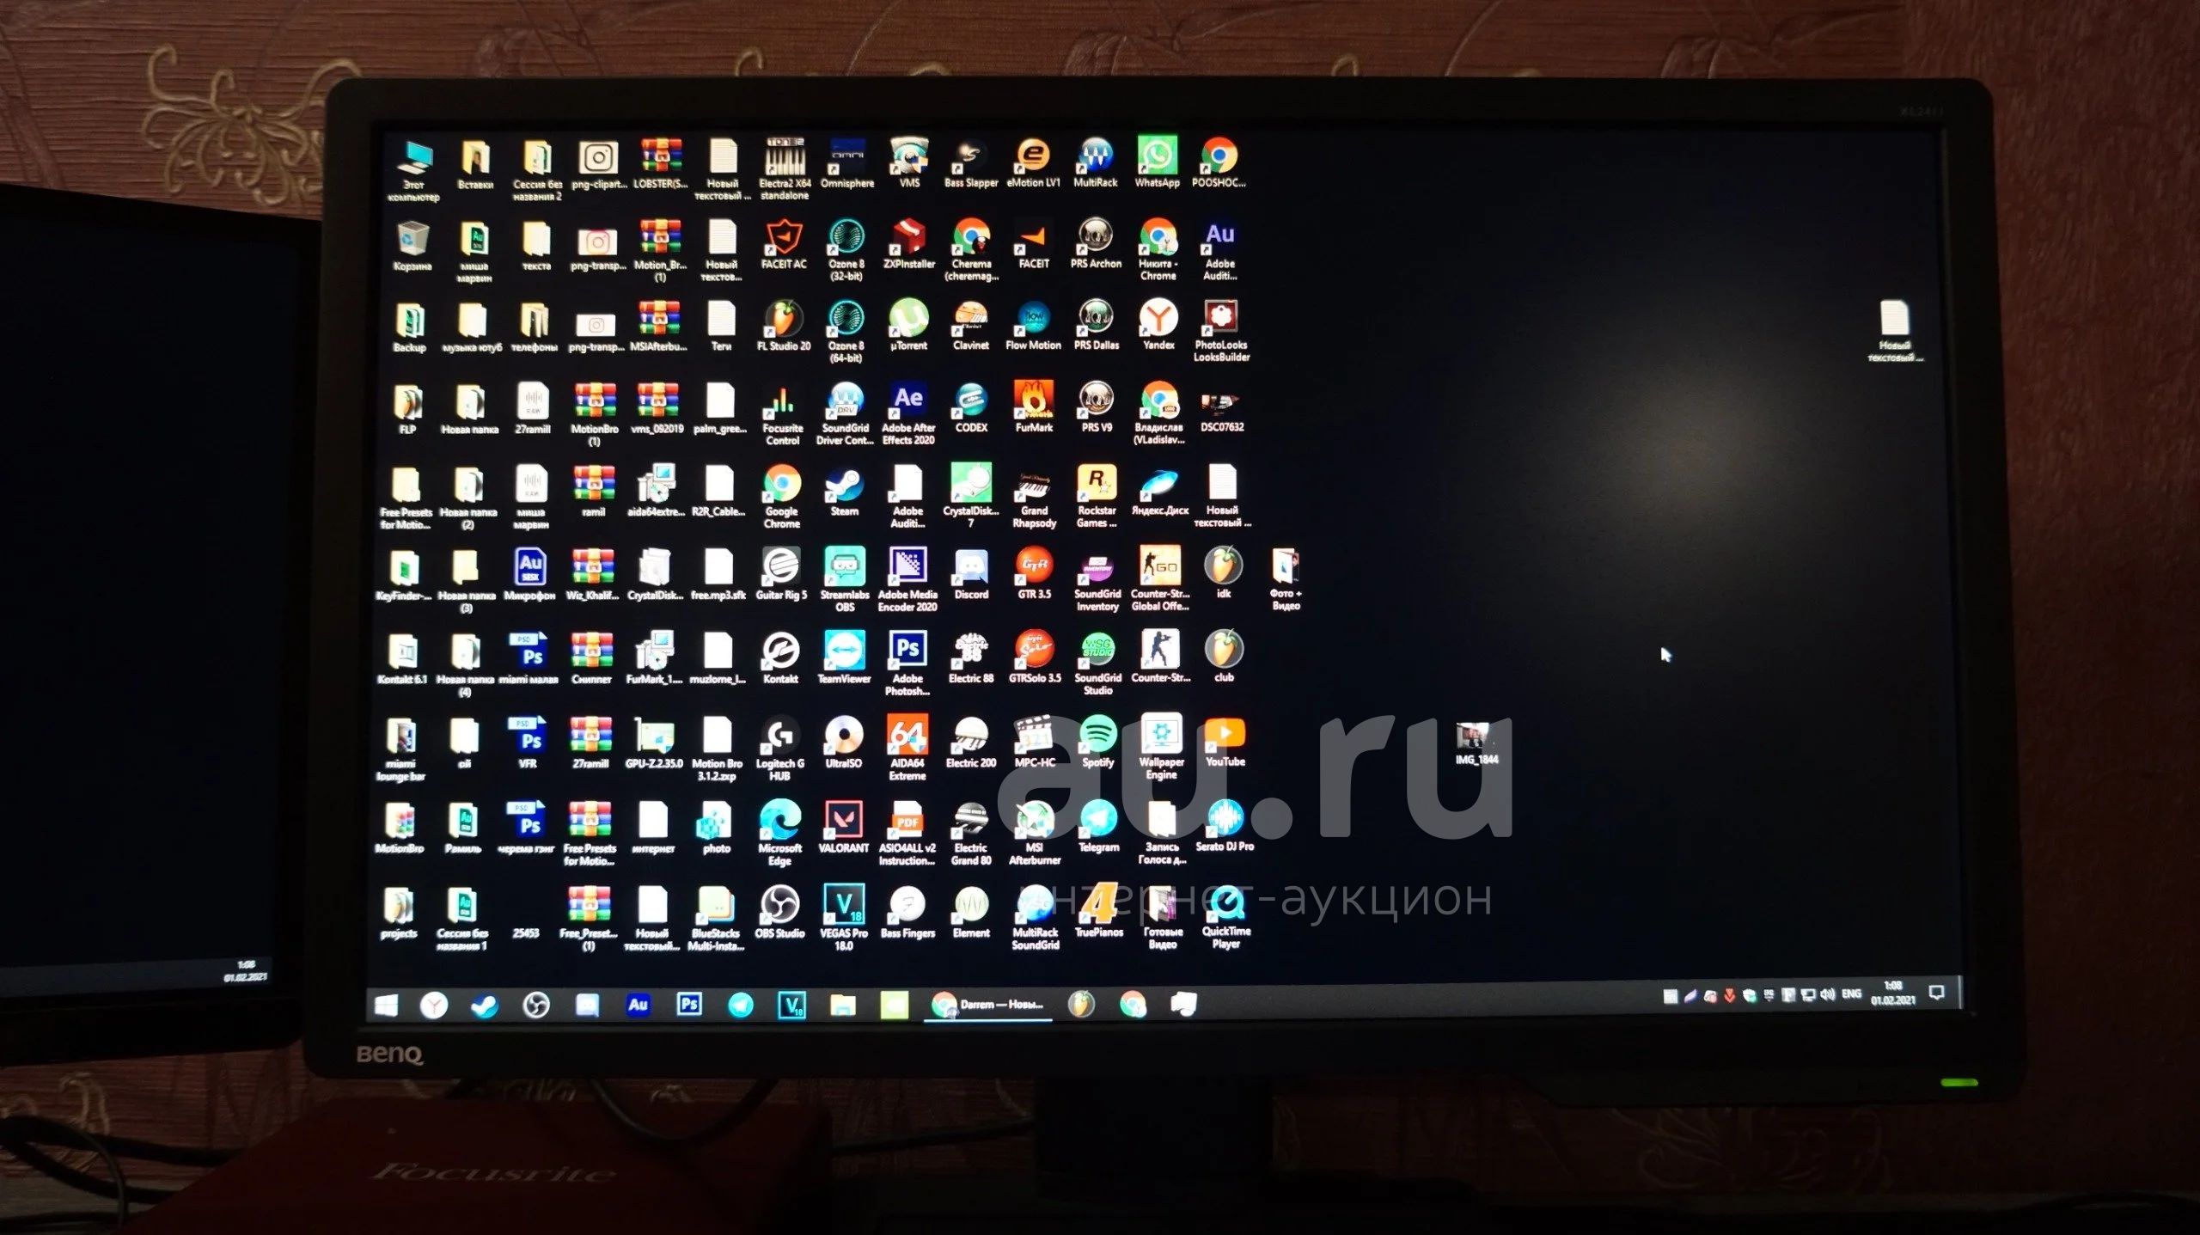
Task: Open Steam from the taskbar
Action: point(484,1006)
